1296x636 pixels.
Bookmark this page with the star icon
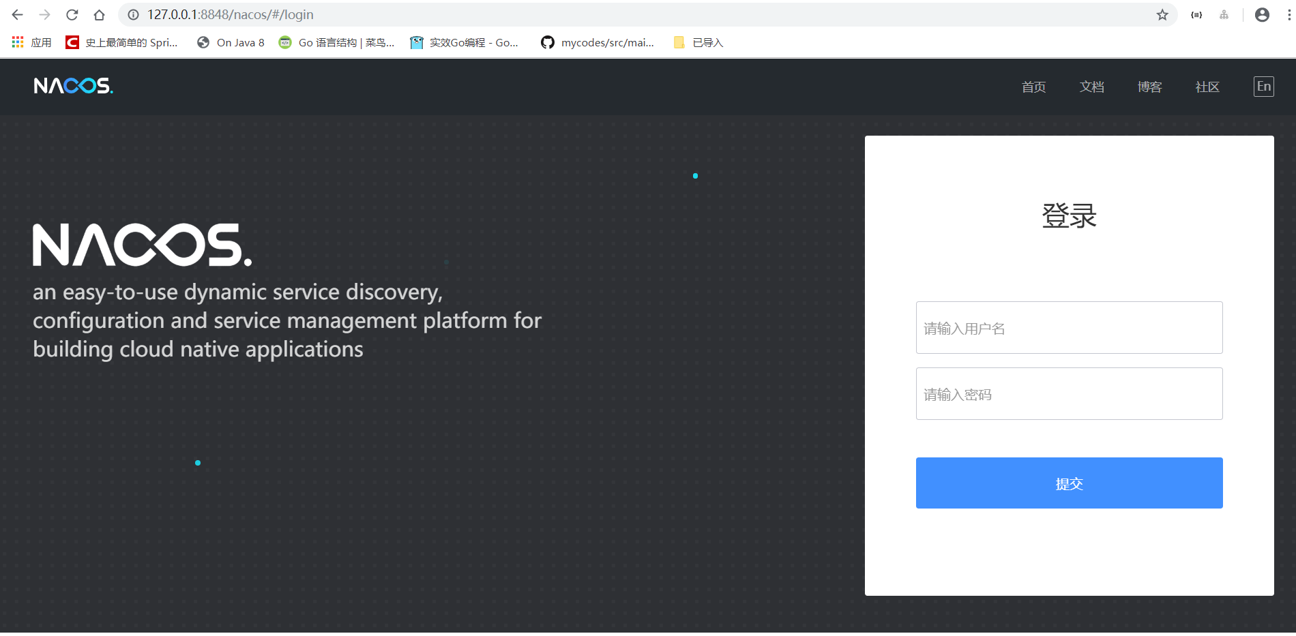[x=1162, y=14]
